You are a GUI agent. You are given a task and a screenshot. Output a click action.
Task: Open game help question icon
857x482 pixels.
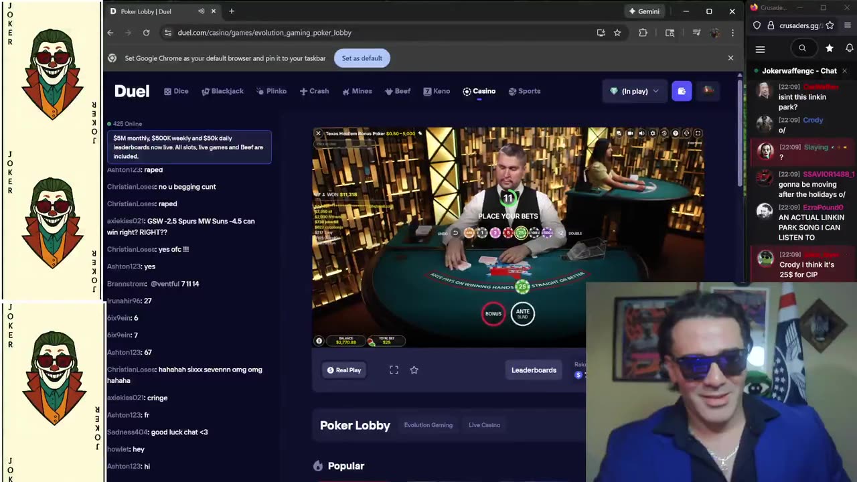[676, 133]
